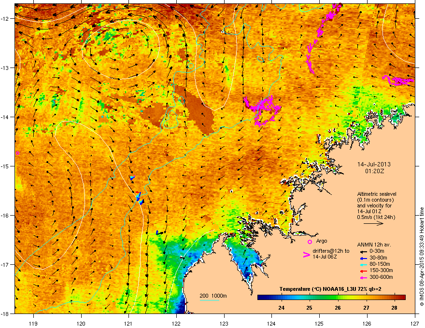
Task: Click the '30-80m' depth label
Action: point(378,258)
